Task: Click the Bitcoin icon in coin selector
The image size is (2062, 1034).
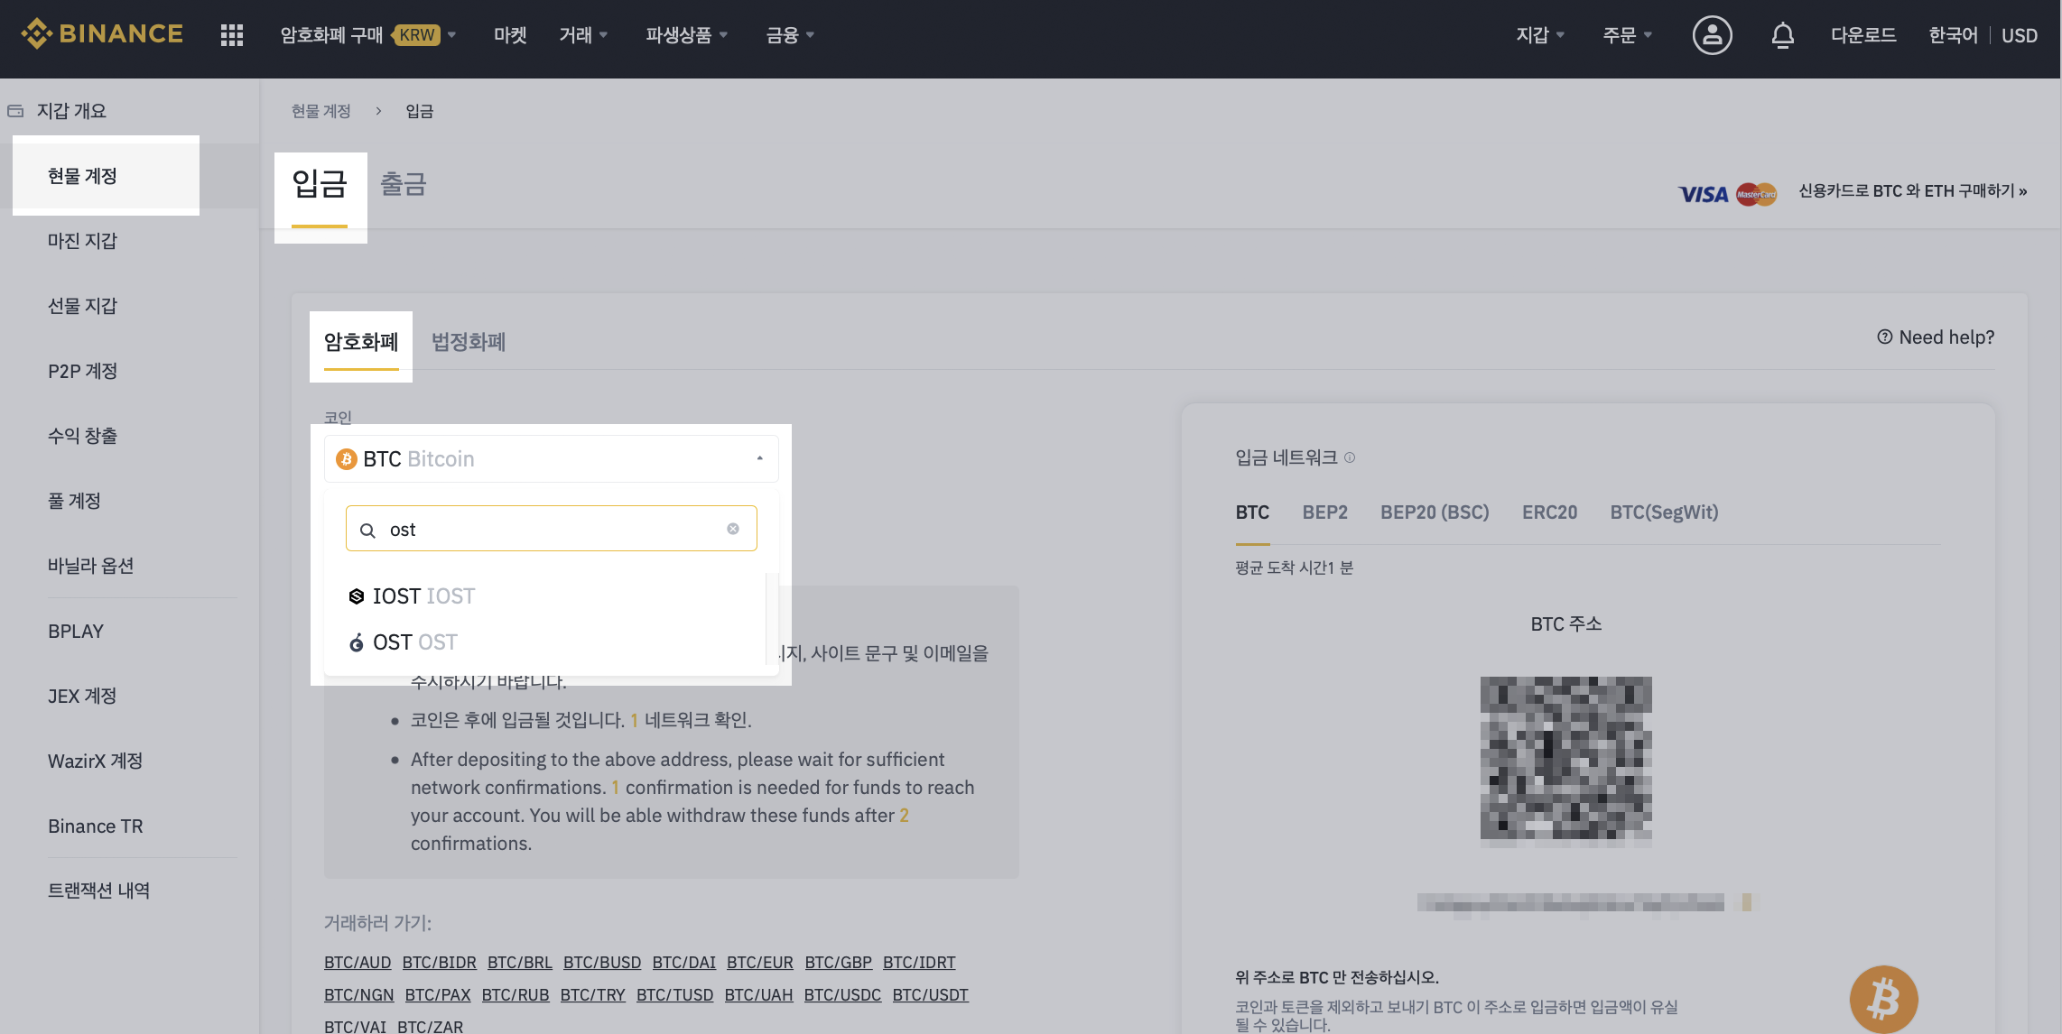Action: pyautogui.click(x=346, y=459)
